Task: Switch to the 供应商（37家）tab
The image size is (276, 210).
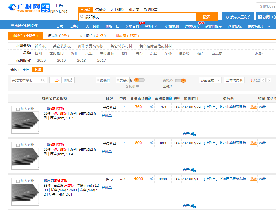Action: pos(127,36)
